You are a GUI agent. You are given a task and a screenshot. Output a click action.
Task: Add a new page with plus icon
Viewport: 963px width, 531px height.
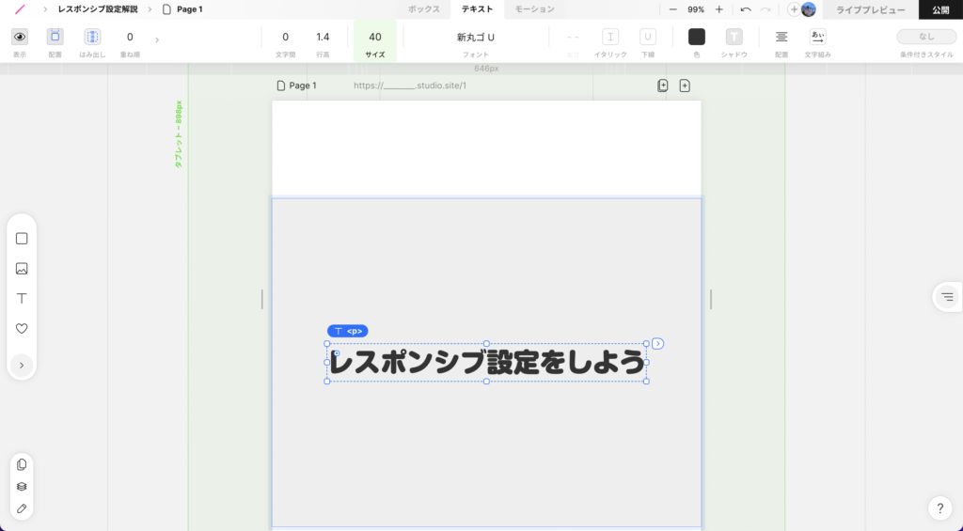tap(685, 86)
